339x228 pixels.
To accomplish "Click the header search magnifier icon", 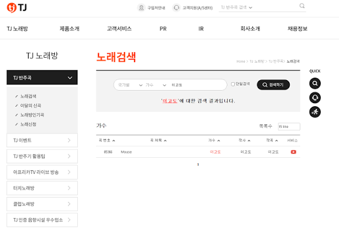I will (x=302, y=6).
